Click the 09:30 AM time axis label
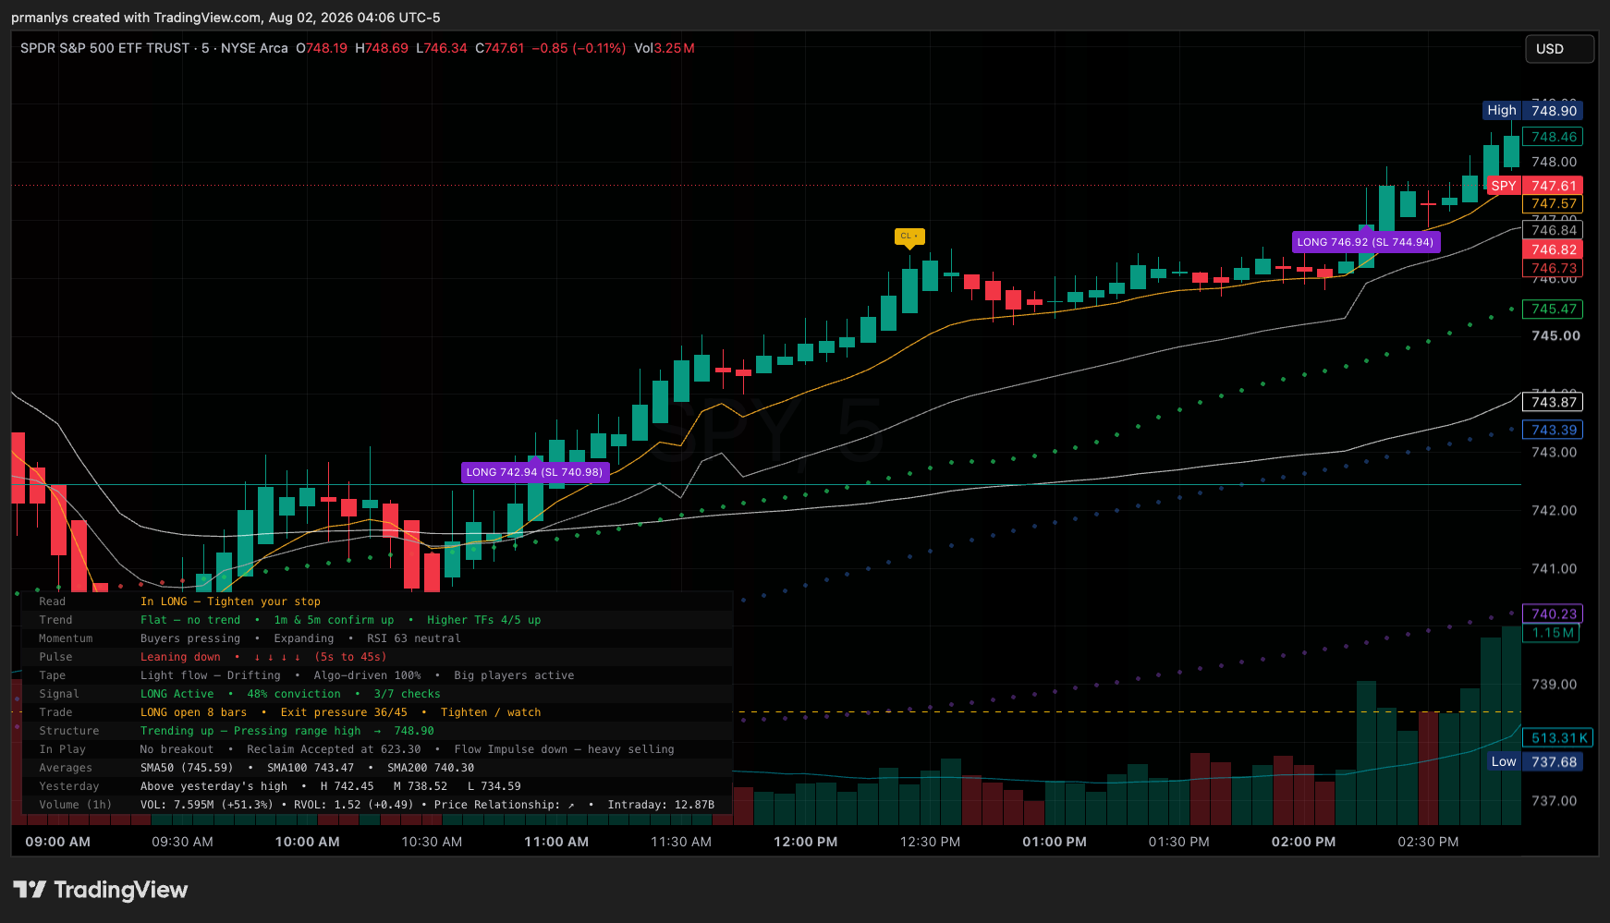 pyautogui.click(x=182, y=842)
